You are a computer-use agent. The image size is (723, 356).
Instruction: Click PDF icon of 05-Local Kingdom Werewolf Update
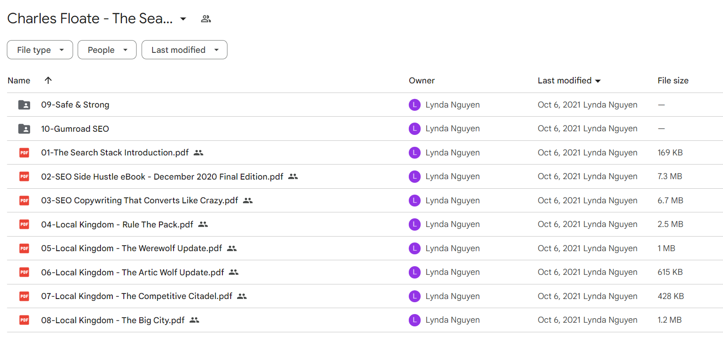point(24,248)
